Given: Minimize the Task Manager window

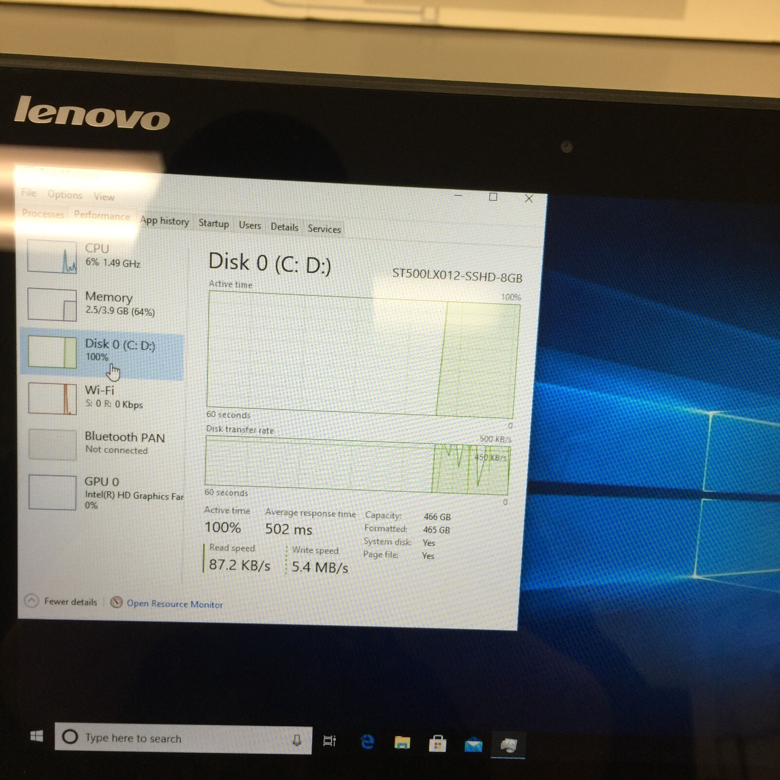Looking at the screenshot, I should pyautogui.click(x=458, y=195).
